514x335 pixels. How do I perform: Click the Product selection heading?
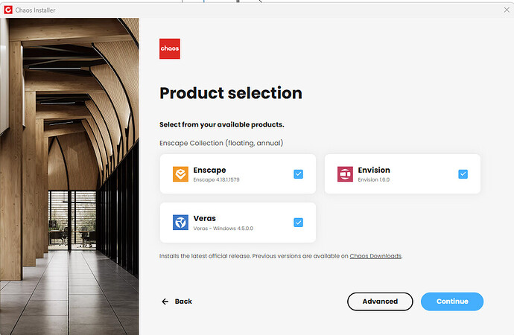point(231,93)
